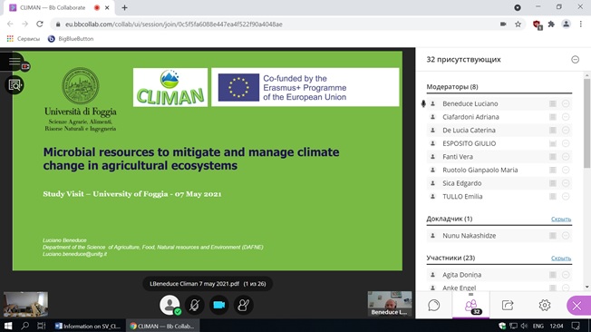This screenshot has height=332, width=591.
Task: Click taskbar volume speaker icon
Action: (524, 326)
